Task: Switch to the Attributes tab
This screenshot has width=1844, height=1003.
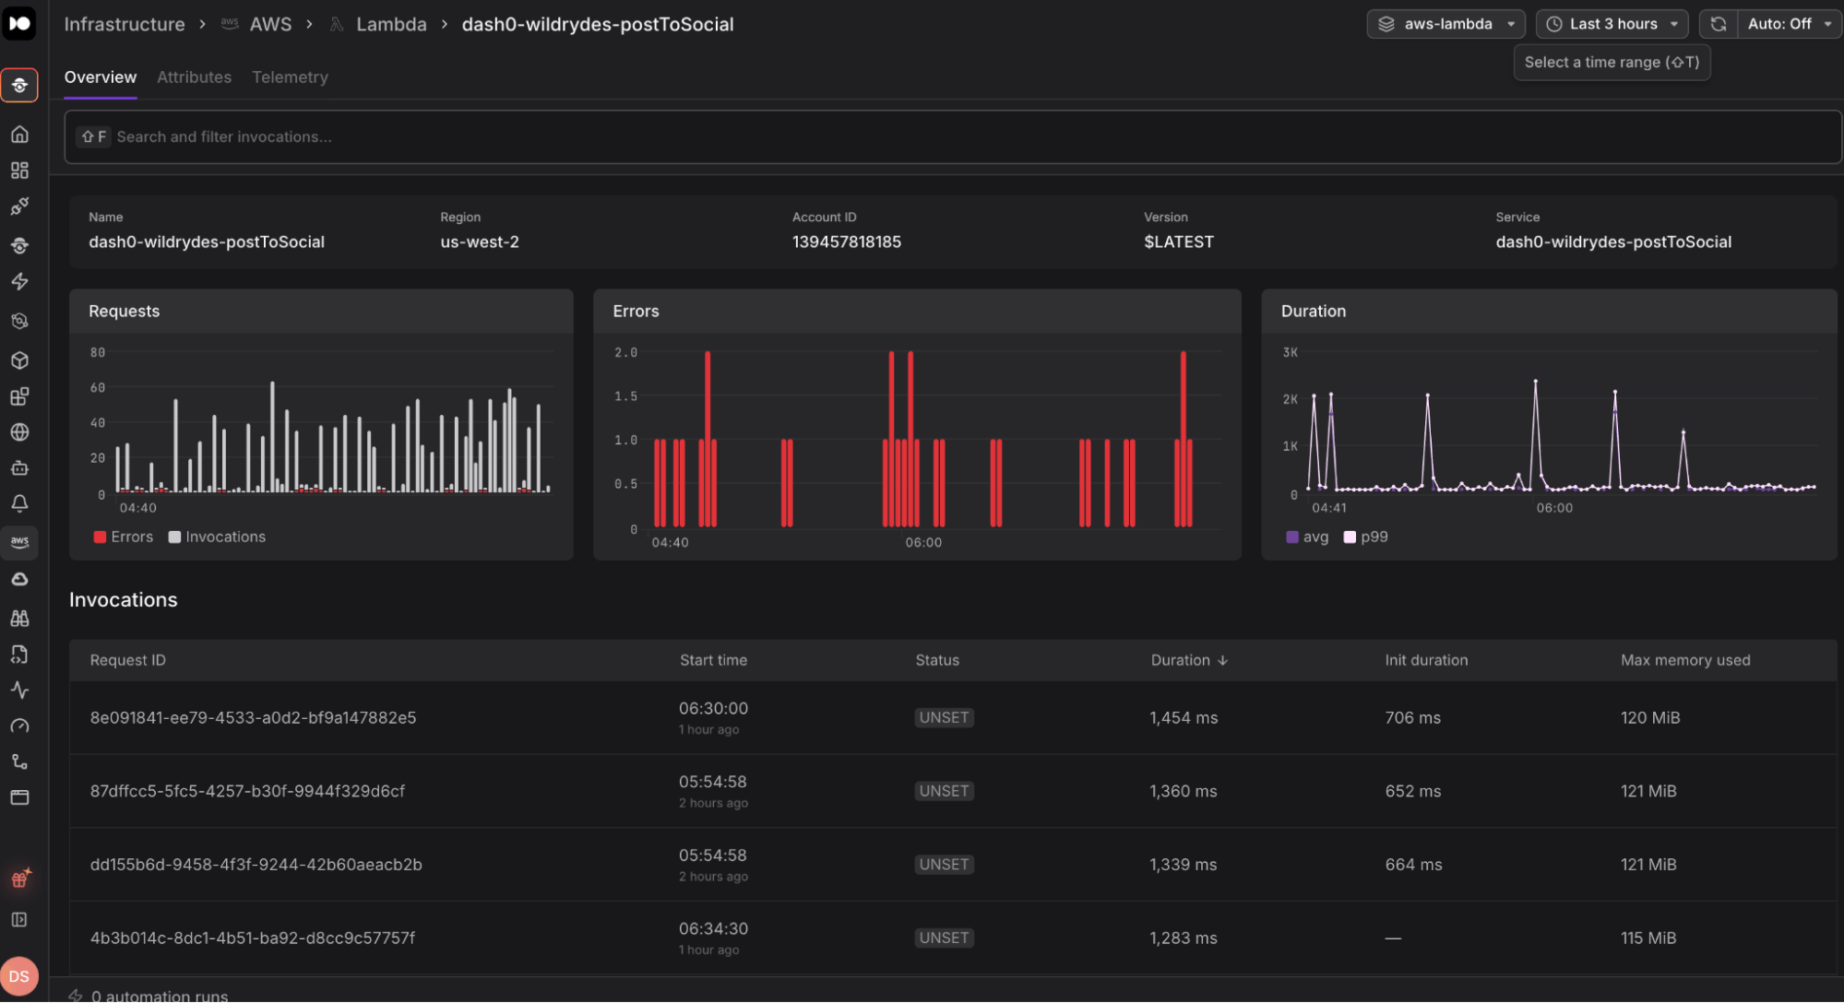Action: click(194, 77)
